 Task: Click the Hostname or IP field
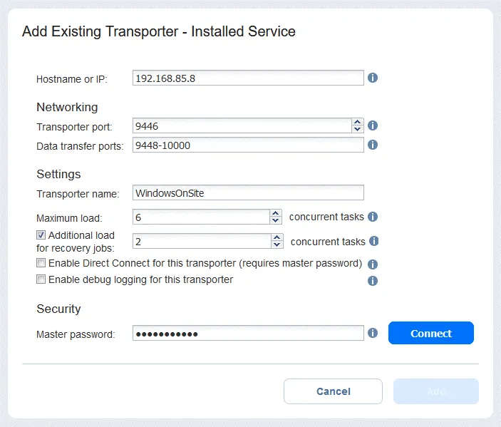(248, 78)
